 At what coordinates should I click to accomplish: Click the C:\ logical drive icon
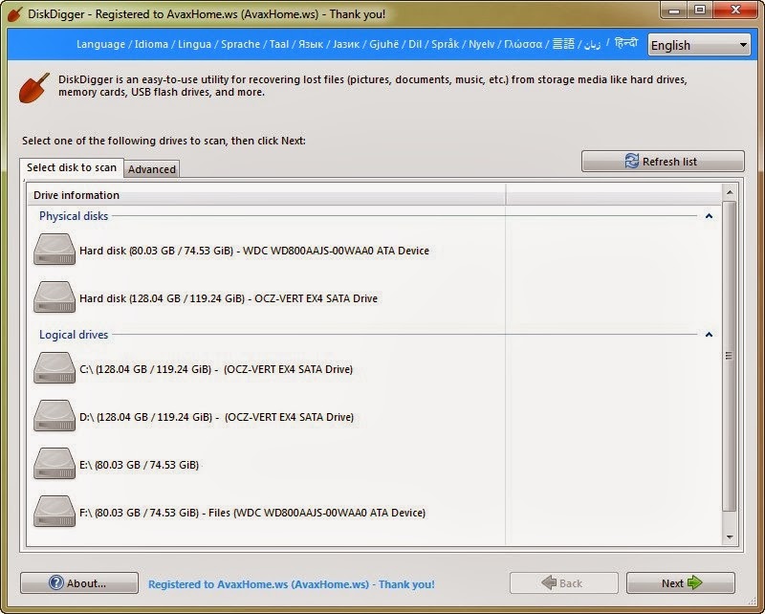[x=55, y=368]
